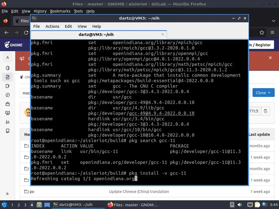Click the megaphone announcement icon in the banner
Viewport: 279px width, 209px height.
click(x=22, y=59)
